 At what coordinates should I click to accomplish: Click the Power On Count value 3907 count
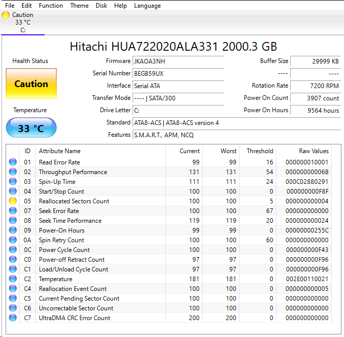pos(316,98)
